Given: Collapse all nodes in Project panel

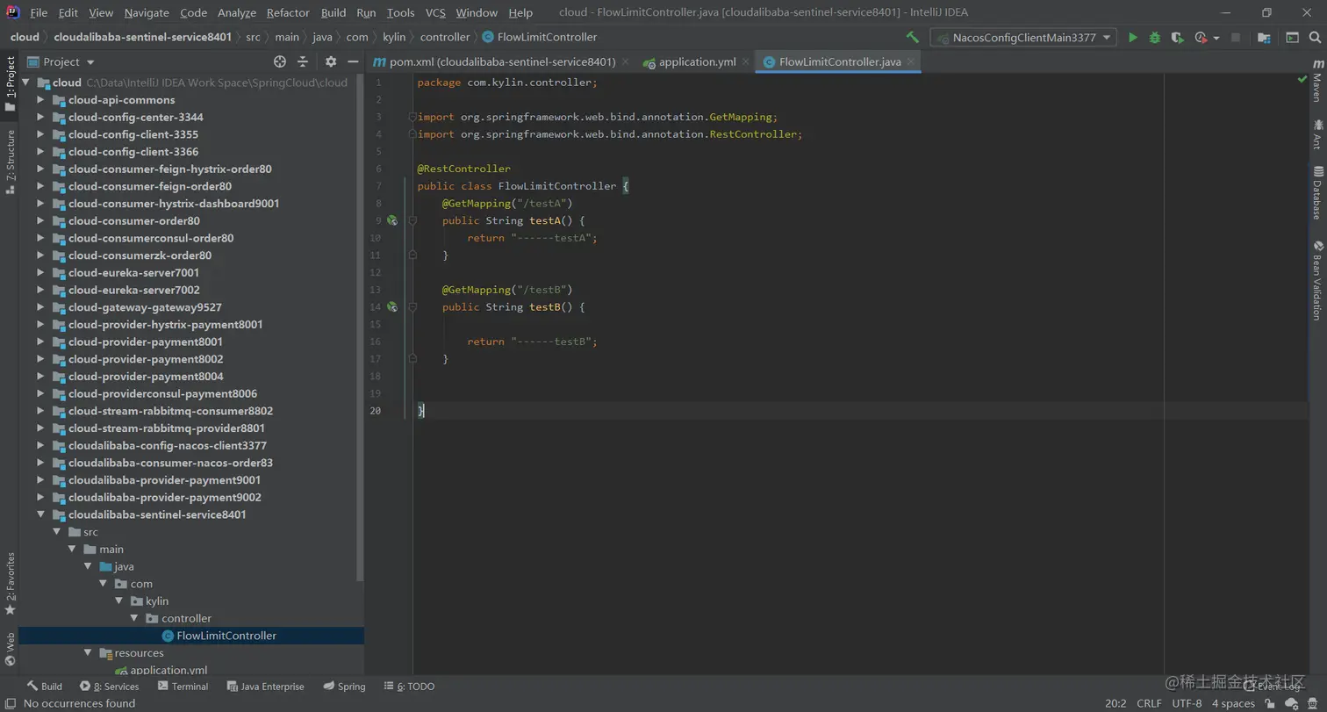Looking at the screenshot, I should tap(303, 61).
